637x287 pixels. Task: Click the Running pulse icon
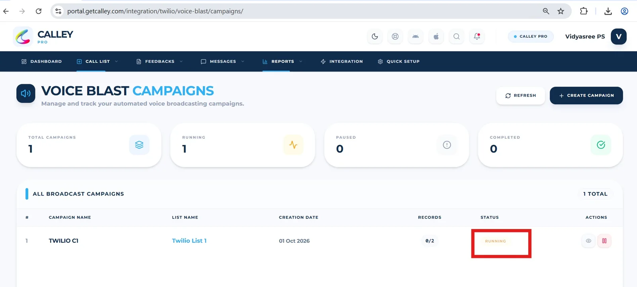tap(293, 145)
